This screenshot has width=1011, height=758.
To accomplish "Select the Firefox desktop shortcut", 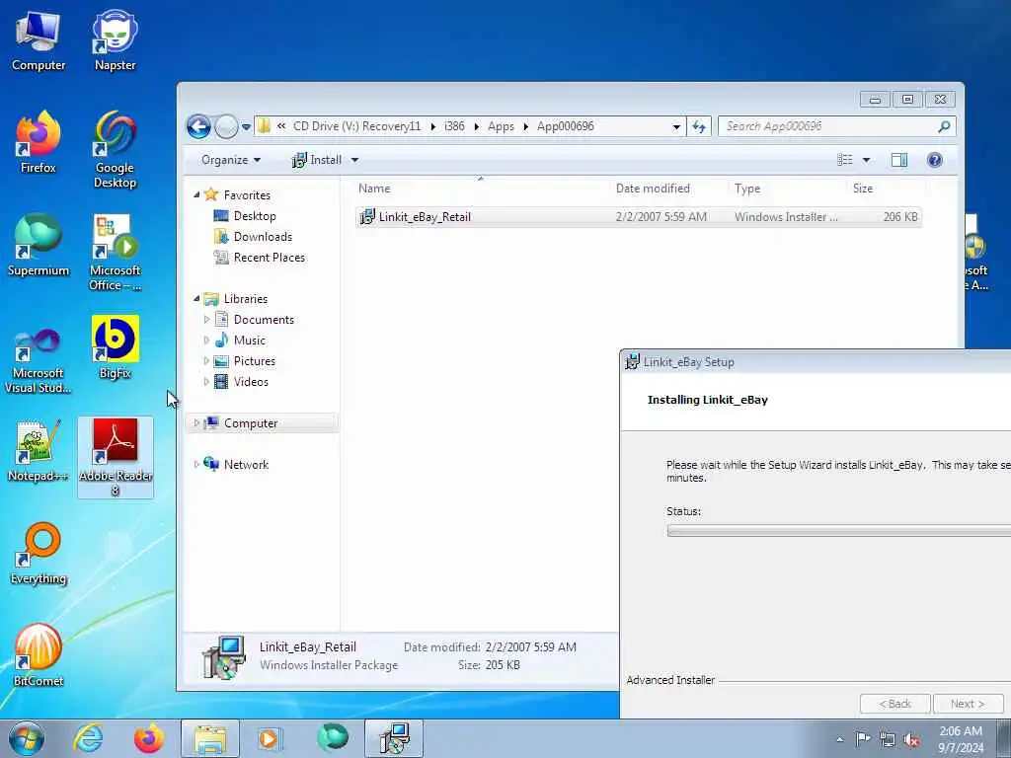I will click(39, 143).
